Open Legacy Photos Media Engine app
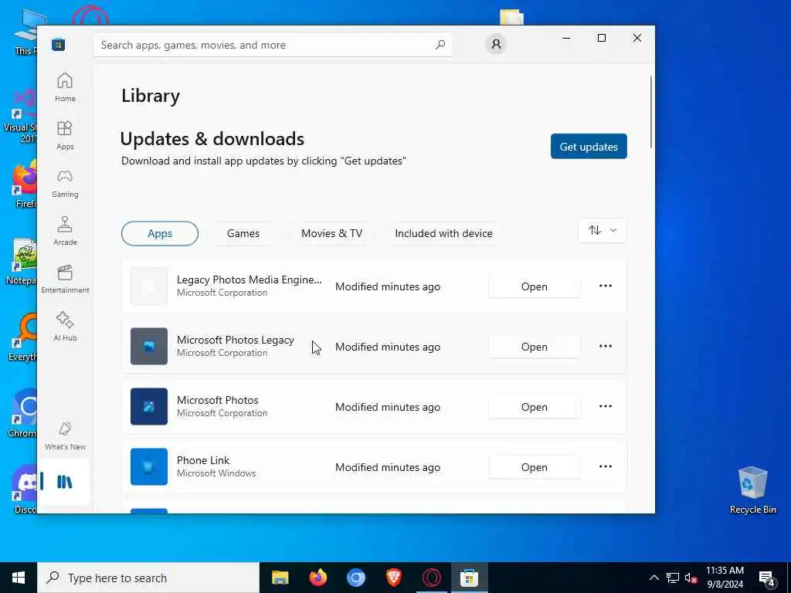Image resolution: width=791 pixels, height=593 pixels. coord(535,286)
